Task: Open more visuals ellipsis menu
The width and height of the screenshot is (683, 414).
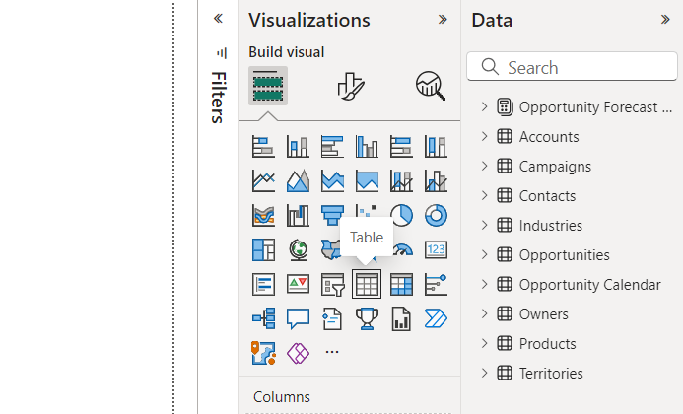Action: tap(332, 352)
